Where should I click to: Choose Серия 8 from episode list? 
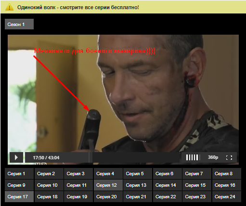[227, 174]
